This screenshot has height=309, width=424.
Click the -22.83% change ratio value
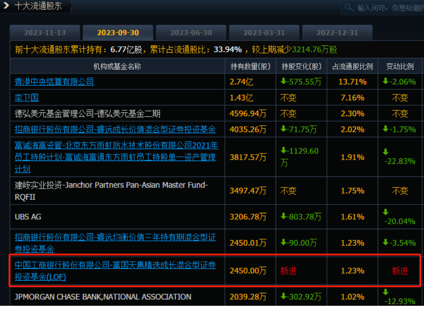400,161
